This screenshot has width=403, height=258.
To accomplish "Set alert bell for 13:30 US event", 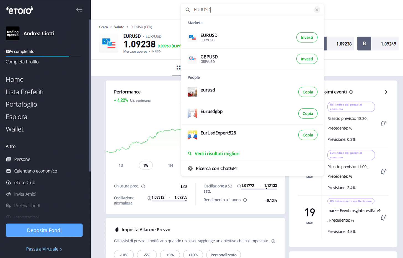I will tap(383, 123).
